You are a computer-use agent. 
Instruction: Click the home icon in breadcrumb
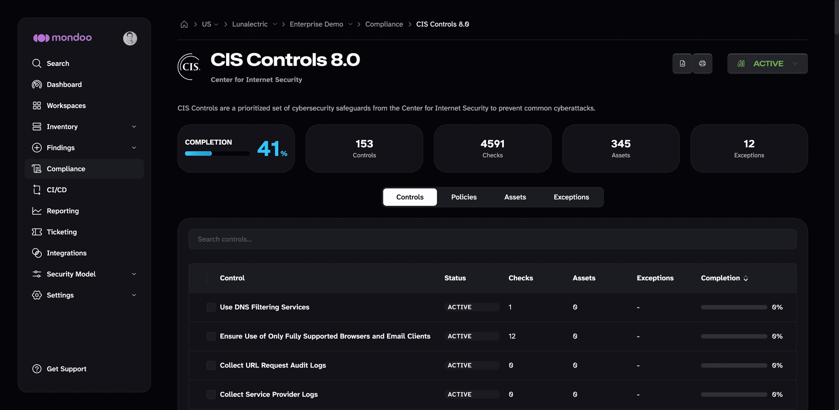click(184, 24)
